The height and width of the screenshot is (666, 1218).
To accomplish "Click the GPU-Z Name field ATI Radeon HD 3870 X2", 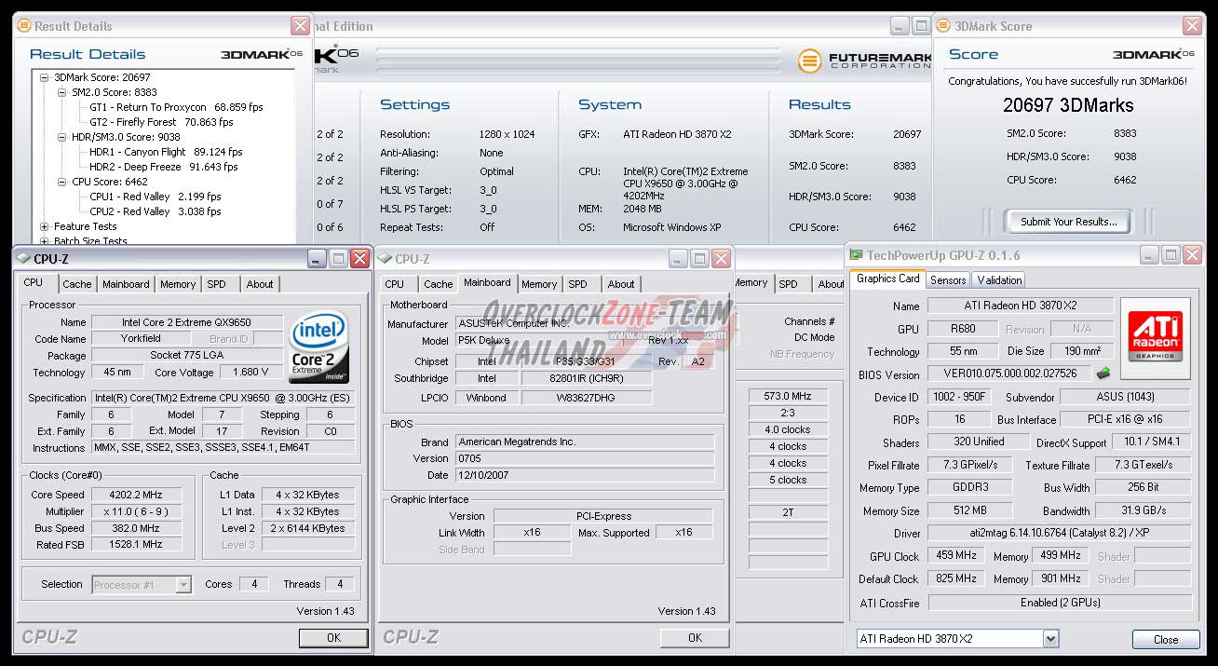I will pos(1020,306).
